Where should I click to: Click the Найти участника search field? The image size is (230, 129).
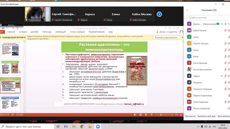[208, 18]
